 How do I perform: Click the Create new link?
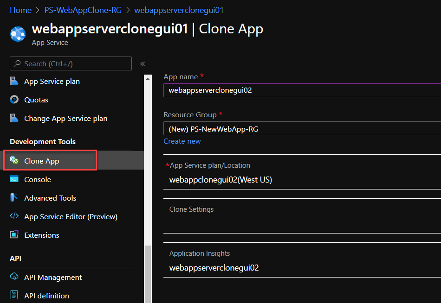click(x=182, y=141)
